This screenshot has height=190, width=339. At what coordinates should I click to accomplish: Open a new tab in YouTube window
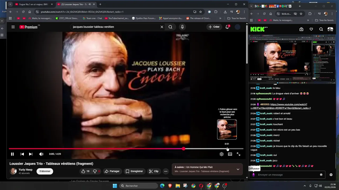pos(100,4)
